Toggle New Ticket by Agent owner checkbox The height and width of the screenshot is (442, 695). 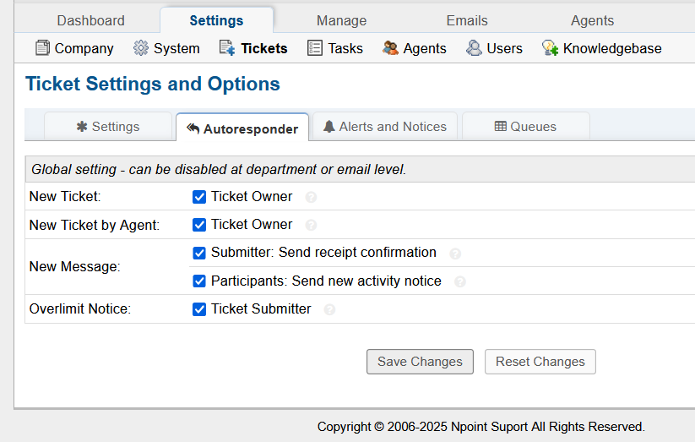pos(199,225)
